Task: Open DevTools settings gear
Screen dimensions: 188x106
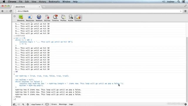Action: [186, 104]
